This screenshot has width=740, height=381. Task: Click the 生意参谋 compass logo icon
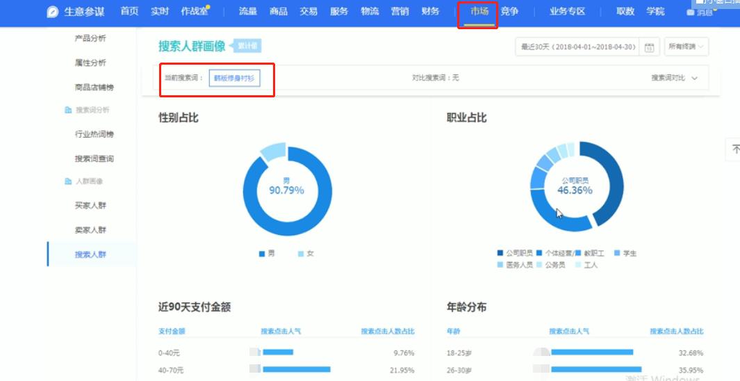53,12
